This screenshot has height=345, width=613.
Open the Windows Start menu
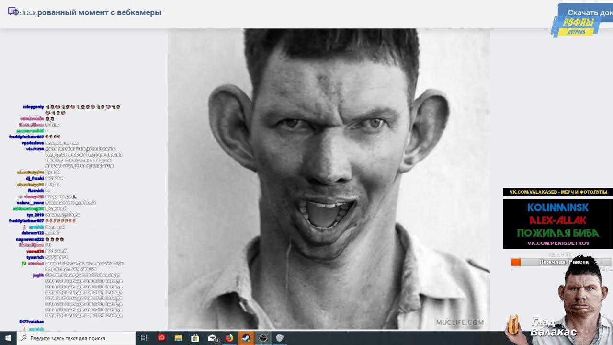(x=8, y=338)
